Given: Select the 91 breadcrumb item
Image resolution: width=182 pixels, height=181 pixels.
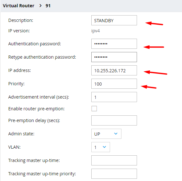Looking at the screenshot, I should (x=48, y=6).
